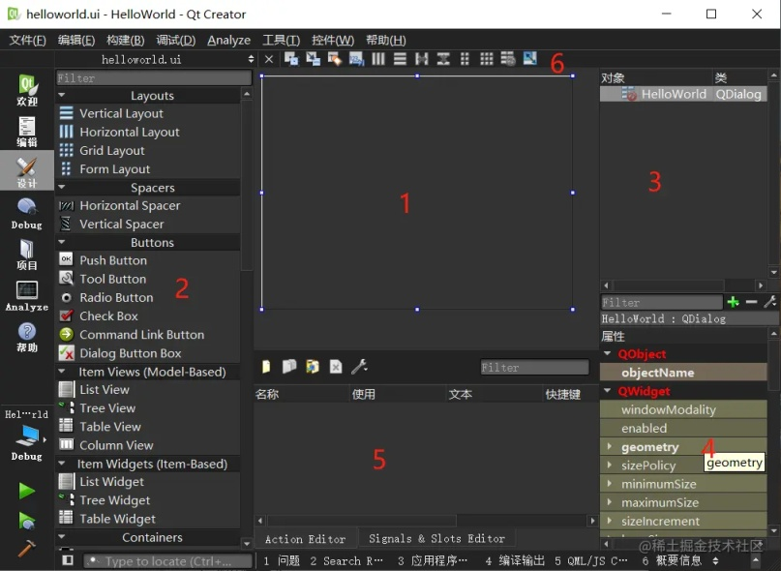Switch to Signals & Slots Editor tab
This screenshot has height=571, width=781.
point(436,539)
